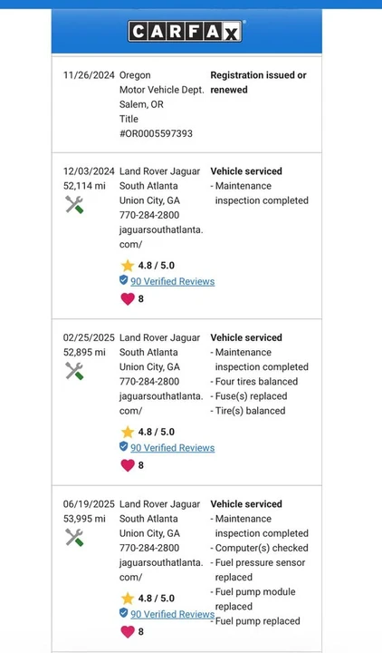Open 90 Verified Reviews link for 12/03/2024 service

[x=173, y=281]
